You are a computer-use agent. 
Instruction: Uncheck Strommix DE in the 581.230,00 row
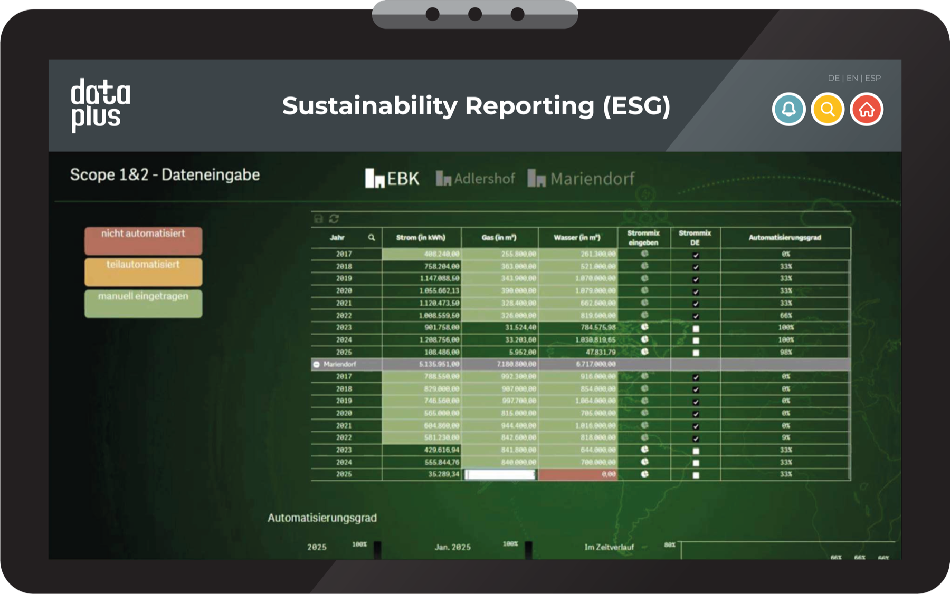point(696,439)
